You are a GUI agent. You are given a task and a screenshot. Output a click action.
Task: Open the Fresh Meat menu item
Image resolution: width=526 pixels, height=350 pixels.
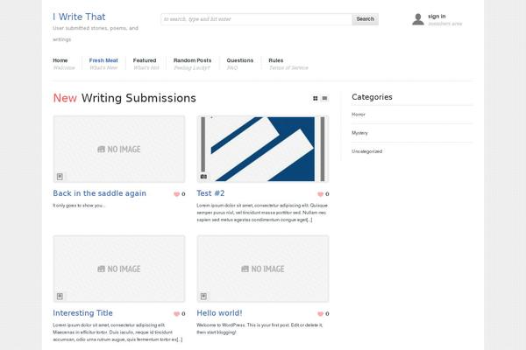(x=103, y=64)
